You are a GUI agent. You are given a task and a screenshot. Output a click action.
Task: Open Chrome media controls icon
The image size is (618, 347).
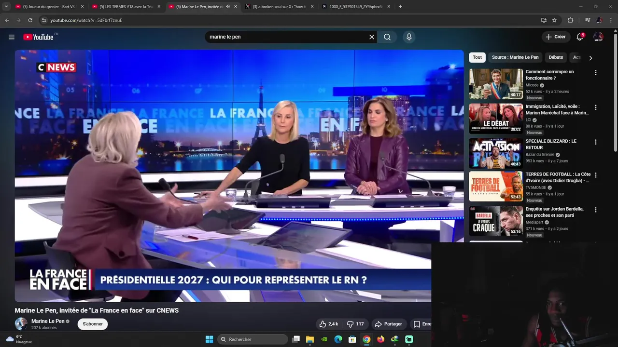(x=588, y=20)
